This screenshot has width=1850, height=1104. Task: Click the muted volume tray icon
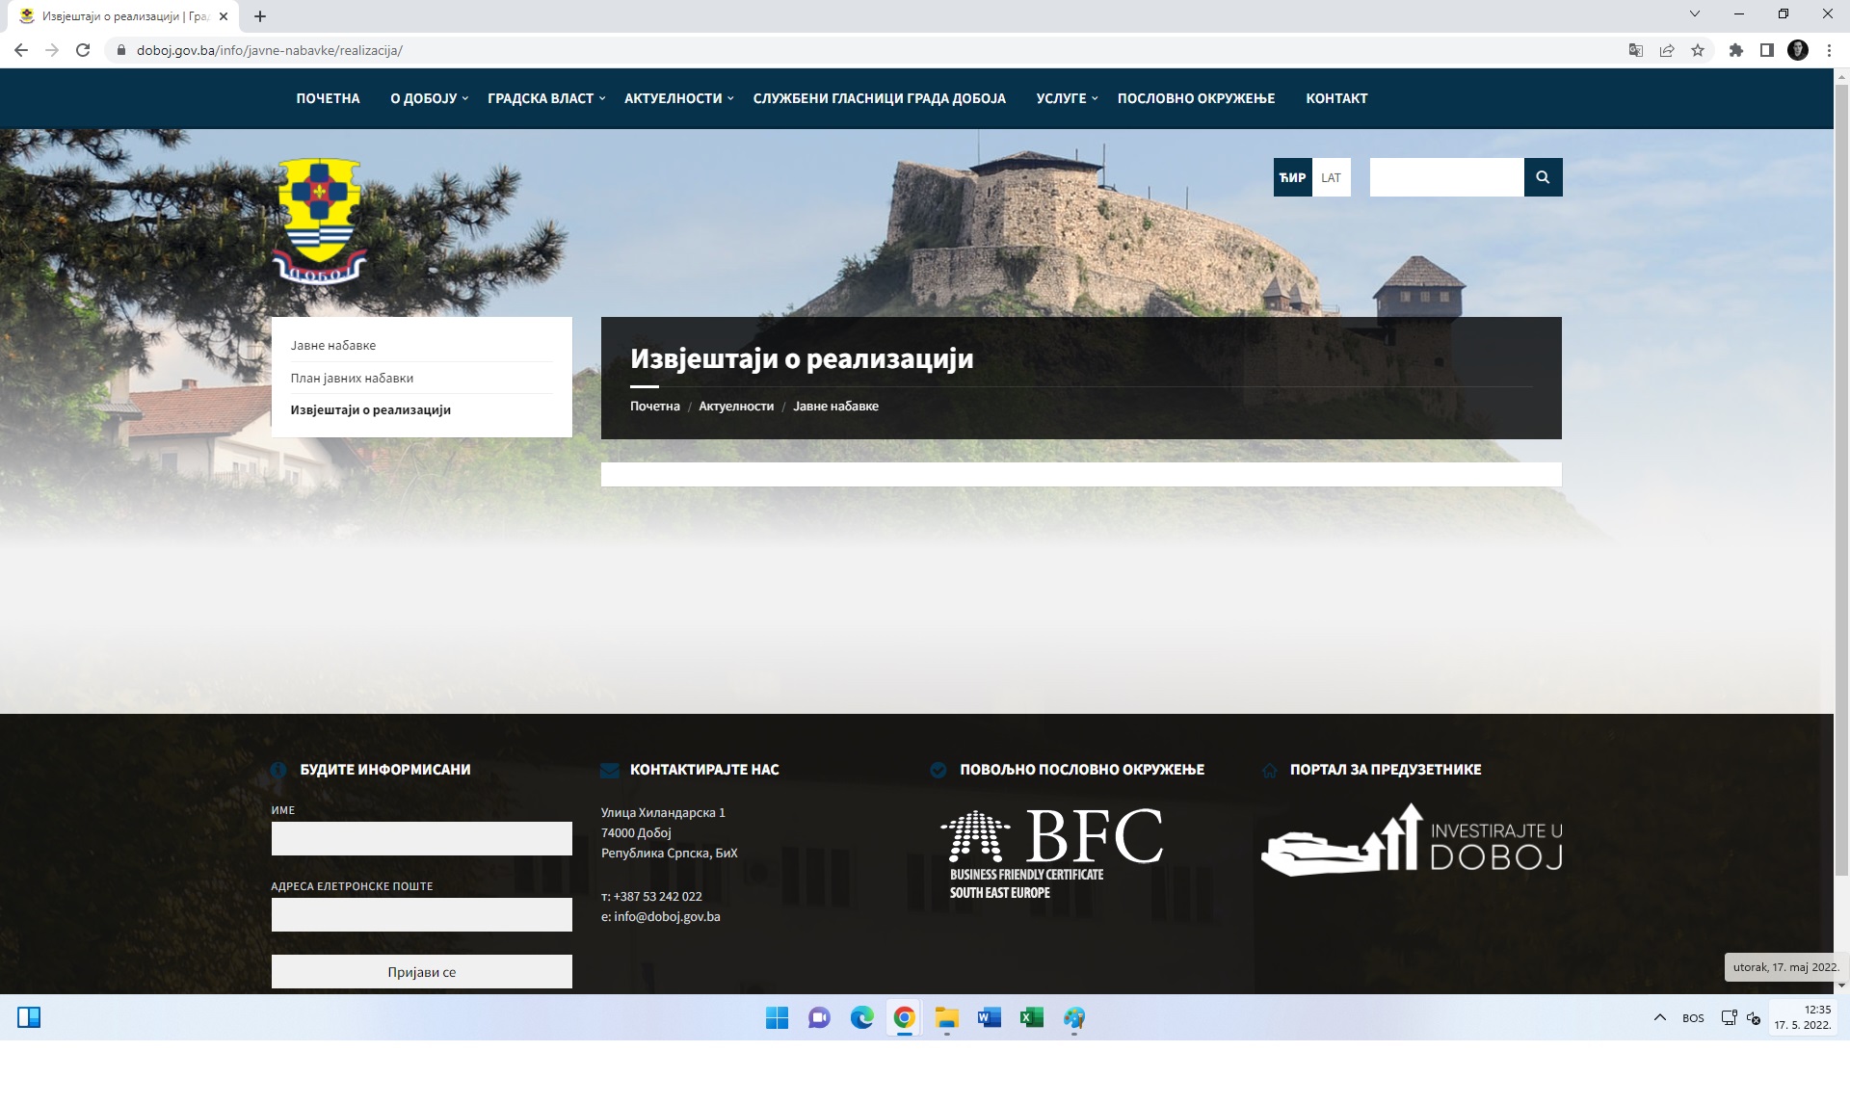pos(1754,1018)
